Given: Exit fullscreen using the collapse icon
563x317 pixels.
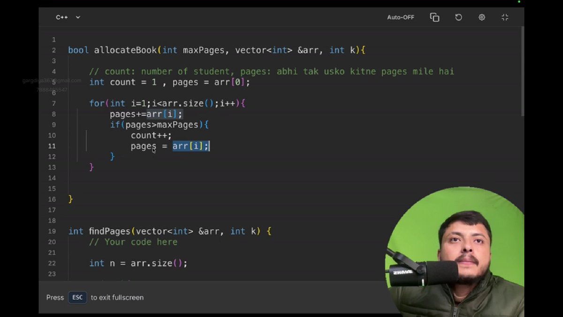Looking at the screenshot, I should (x=505, y=17).
